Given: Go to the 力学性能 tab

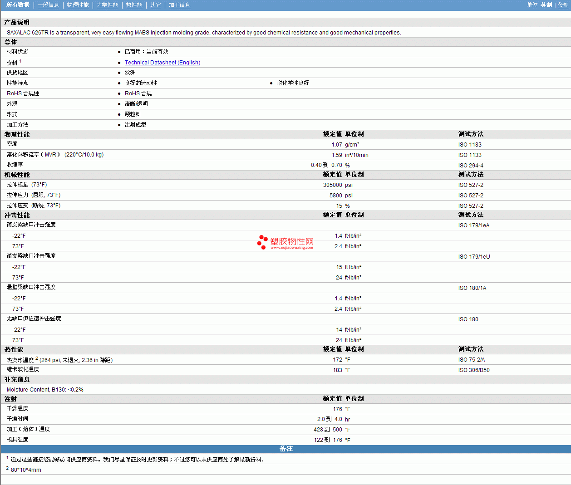Looking at the screenshot, I should [x=107, y=5].
